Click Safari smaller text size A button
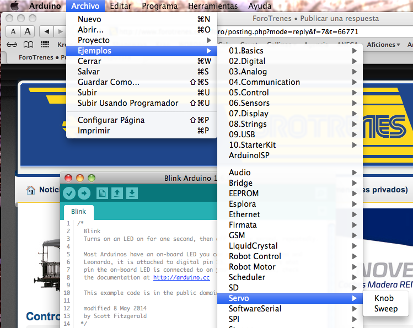The width and height of the screenshot is (413, 328). coord(13,31)
